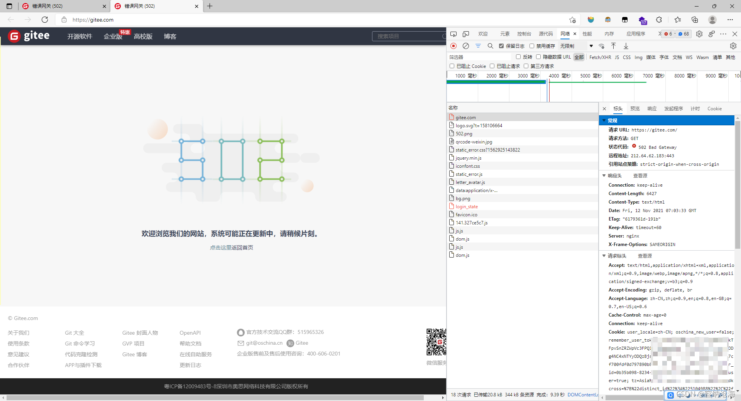
Task: Click the red errors count badge
Action: point(668,34)
